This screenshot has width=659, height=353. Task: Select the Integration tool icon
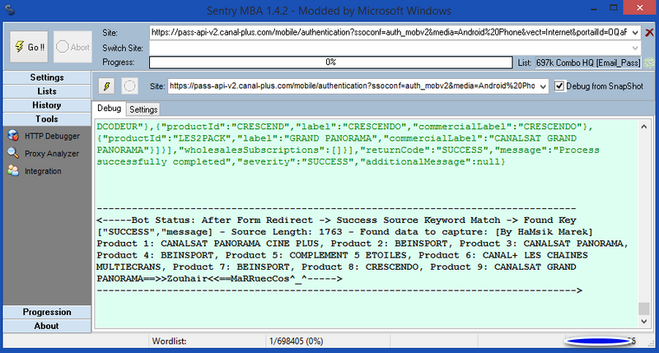click(x=13, y=171)
